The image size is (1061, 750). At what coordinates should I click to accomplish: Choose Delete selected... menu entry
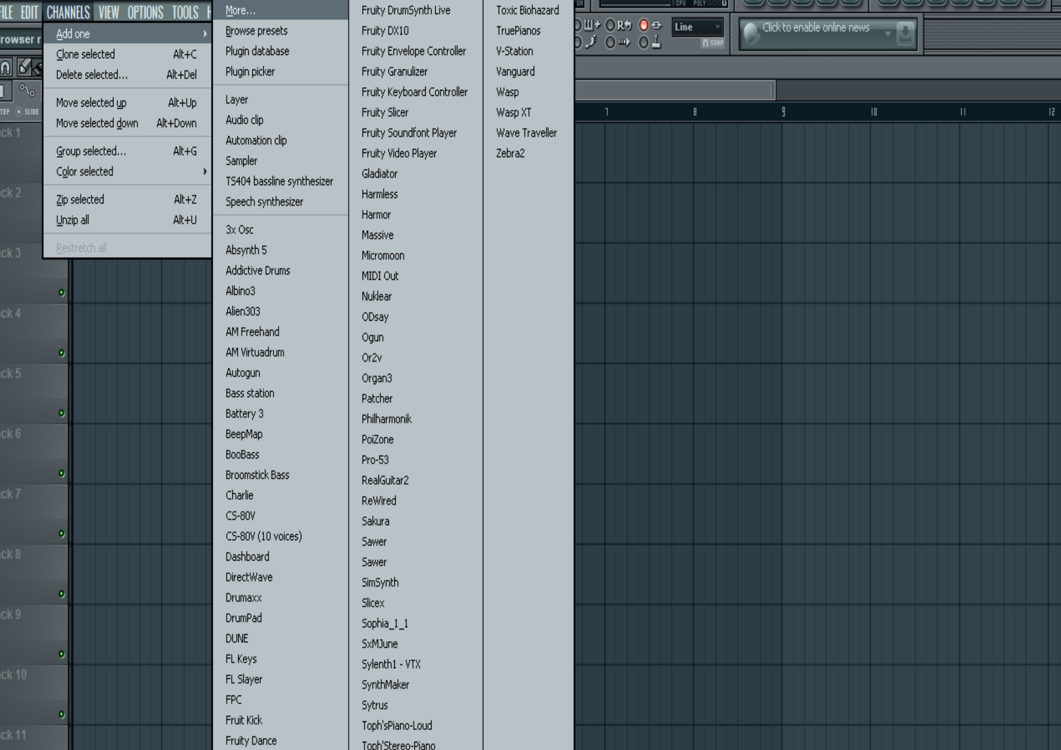pos(127,74)
